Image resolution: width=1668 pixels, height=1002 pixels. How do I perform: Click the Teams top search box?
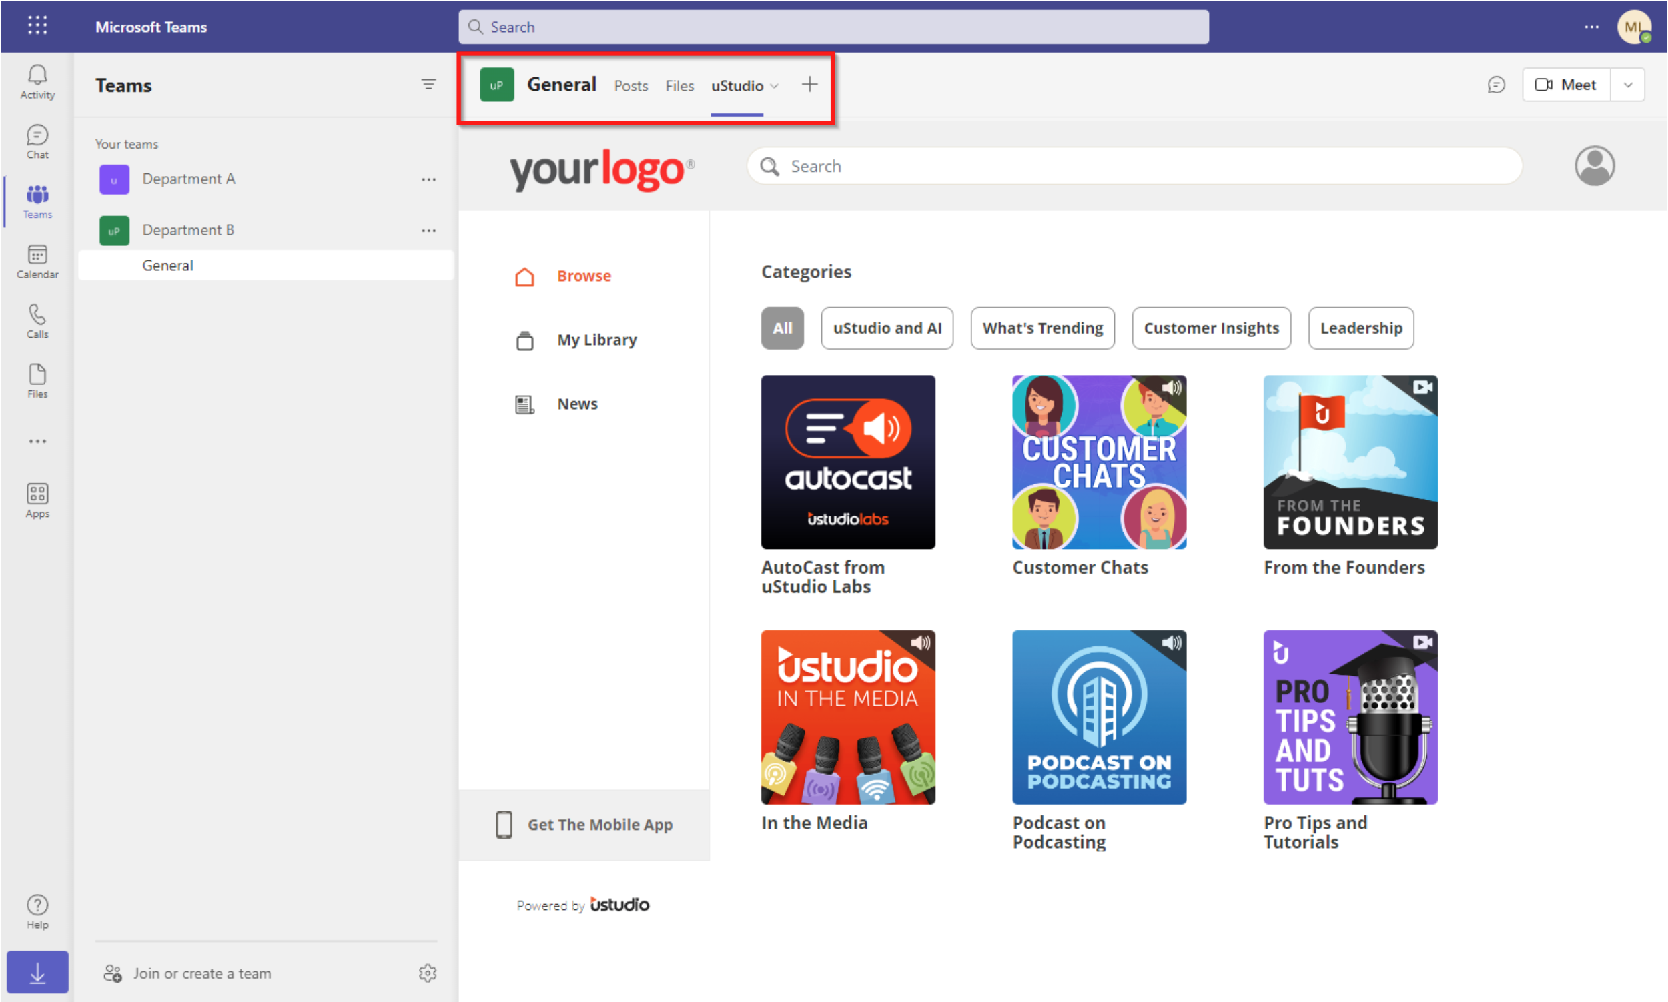tap(833, 27)
